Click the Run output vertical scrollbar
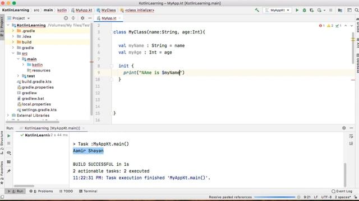The width and height of the screenshot is (359, 201). [345, 175]
